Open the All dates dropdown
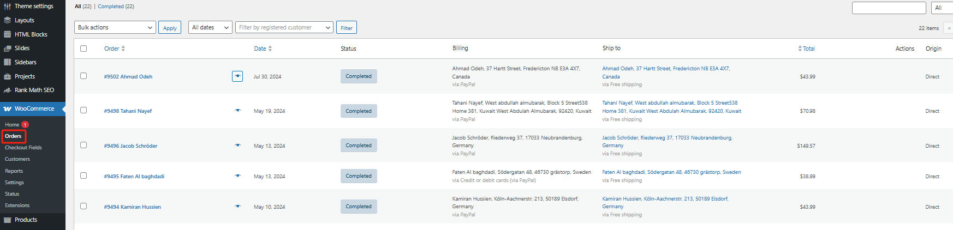Screen dimensions: 953x230 pos(210,27)
